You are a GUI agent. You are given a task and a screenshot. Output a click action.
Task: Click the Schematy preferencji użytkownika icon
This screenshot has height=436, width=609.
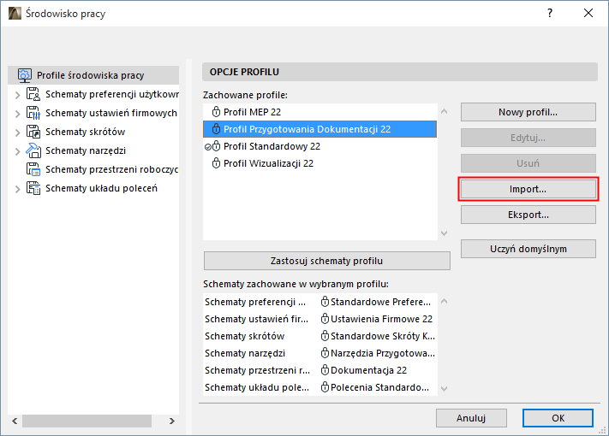point(33,94)
